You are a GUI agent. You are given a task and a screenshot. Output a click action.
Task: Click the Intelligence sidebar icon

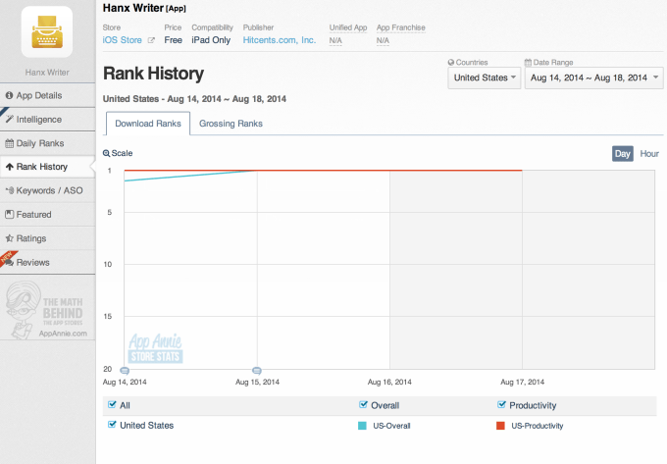click(10, 119)
